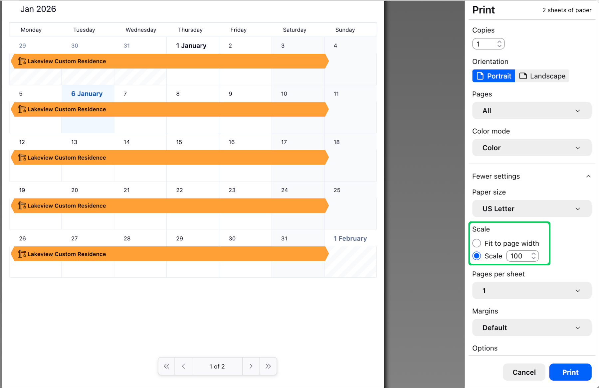Advance to next preview page
Image resolution: width=599 pixels, height=388 pixels.
point(251,366)
